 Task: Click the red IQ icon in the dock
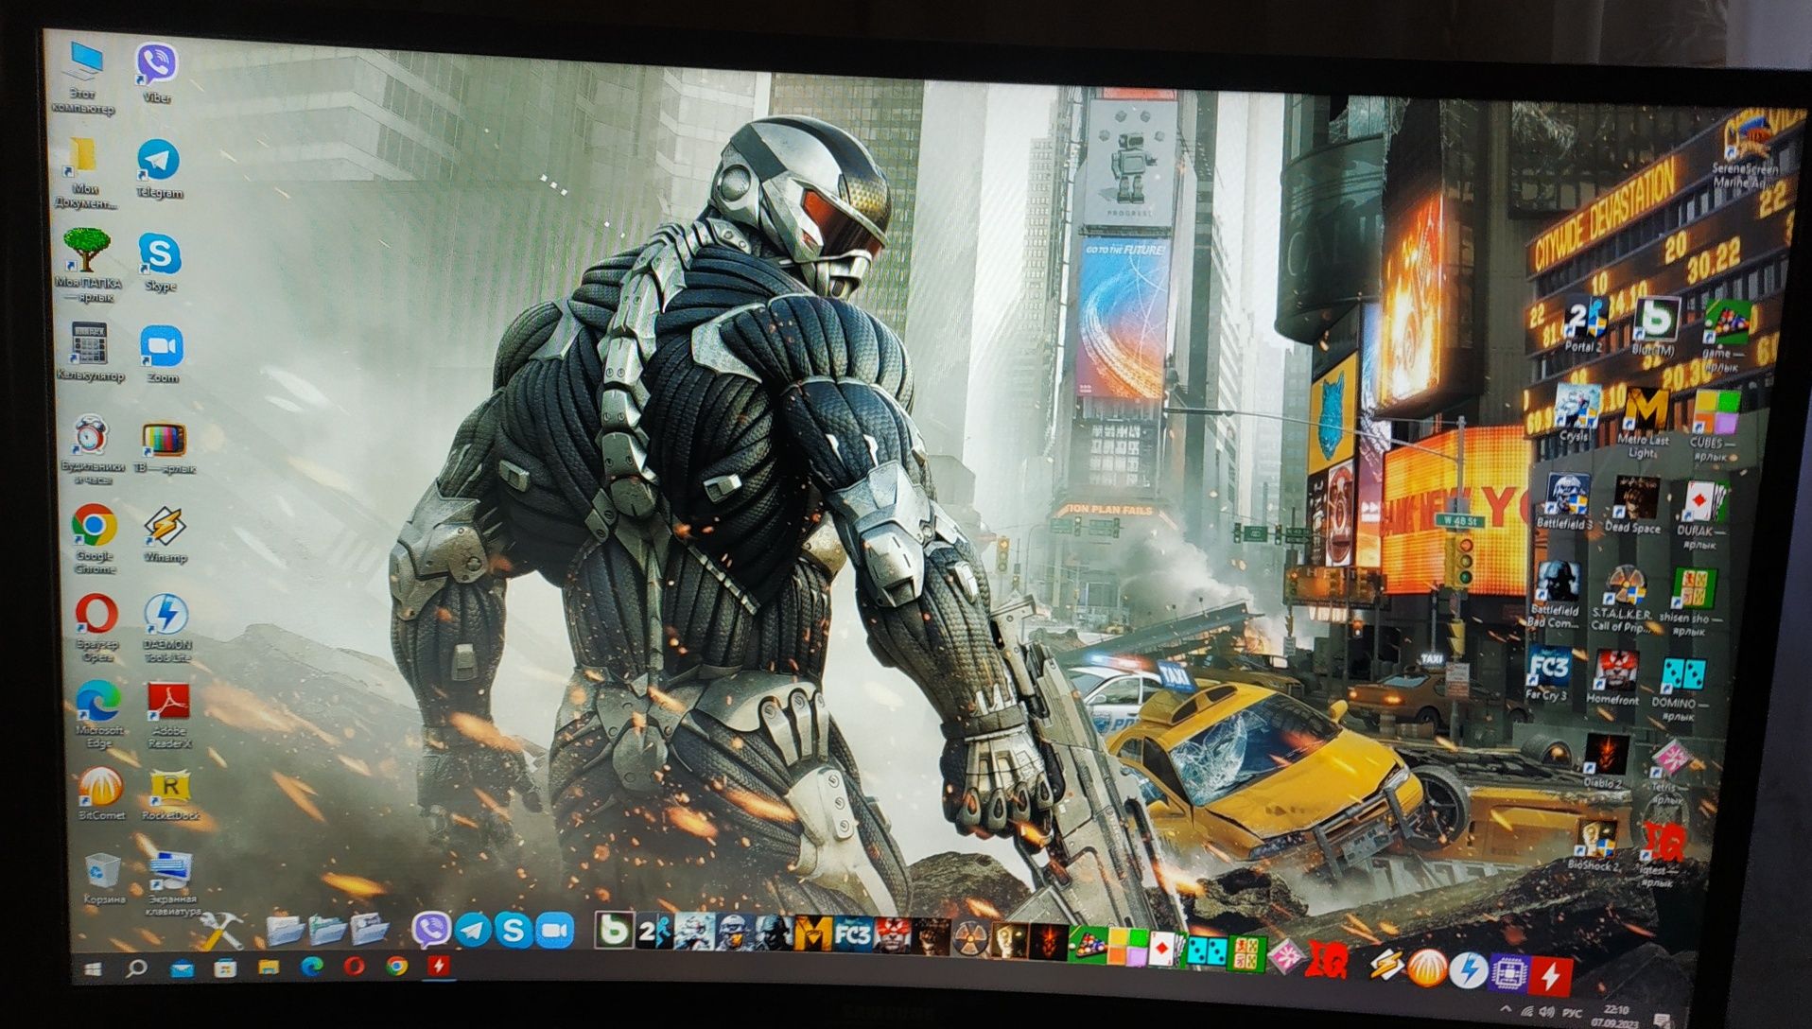pyautogui.click(x=1326, y=961)
